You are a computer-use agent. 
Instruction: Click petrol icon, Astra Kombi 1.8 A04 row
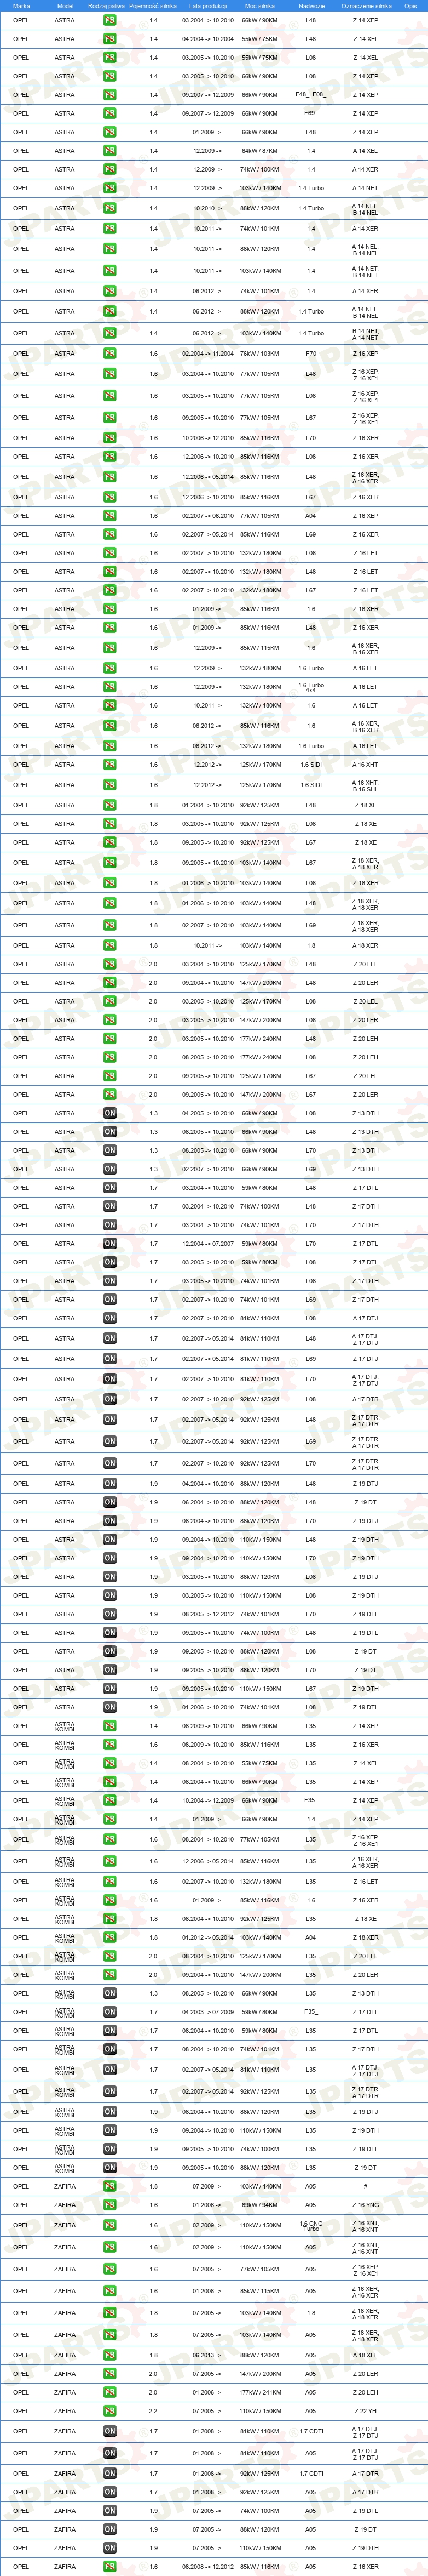[x=110, y=1937]
